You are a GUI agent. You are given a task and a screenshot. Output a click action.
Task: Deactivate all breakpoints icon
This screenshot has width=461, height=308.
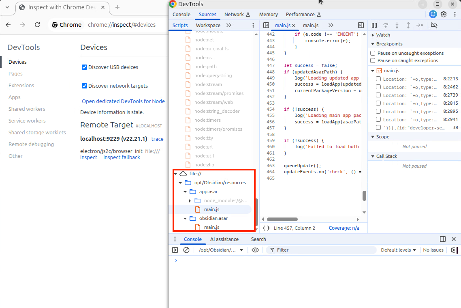tap(434, 25)
